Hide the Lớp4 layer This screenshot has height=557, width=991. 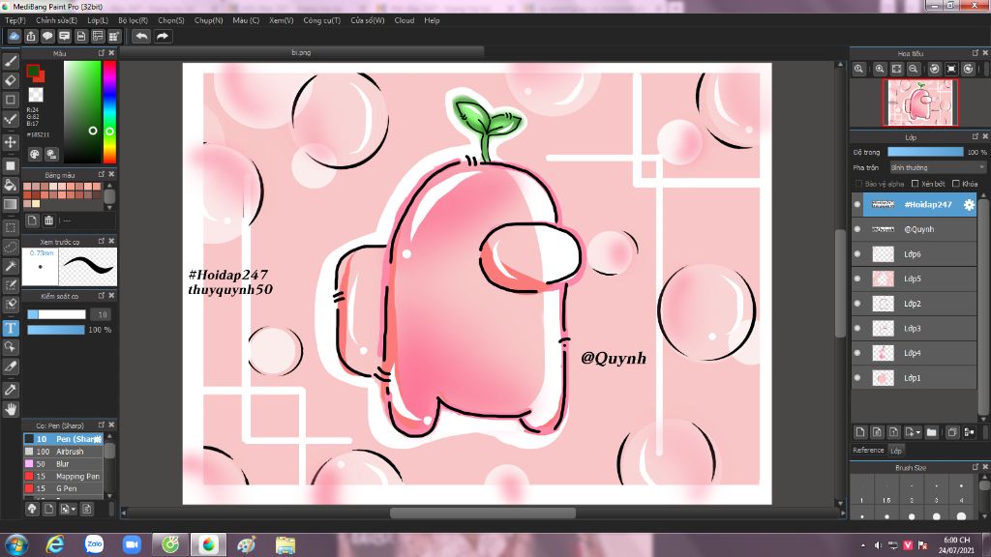857,353
